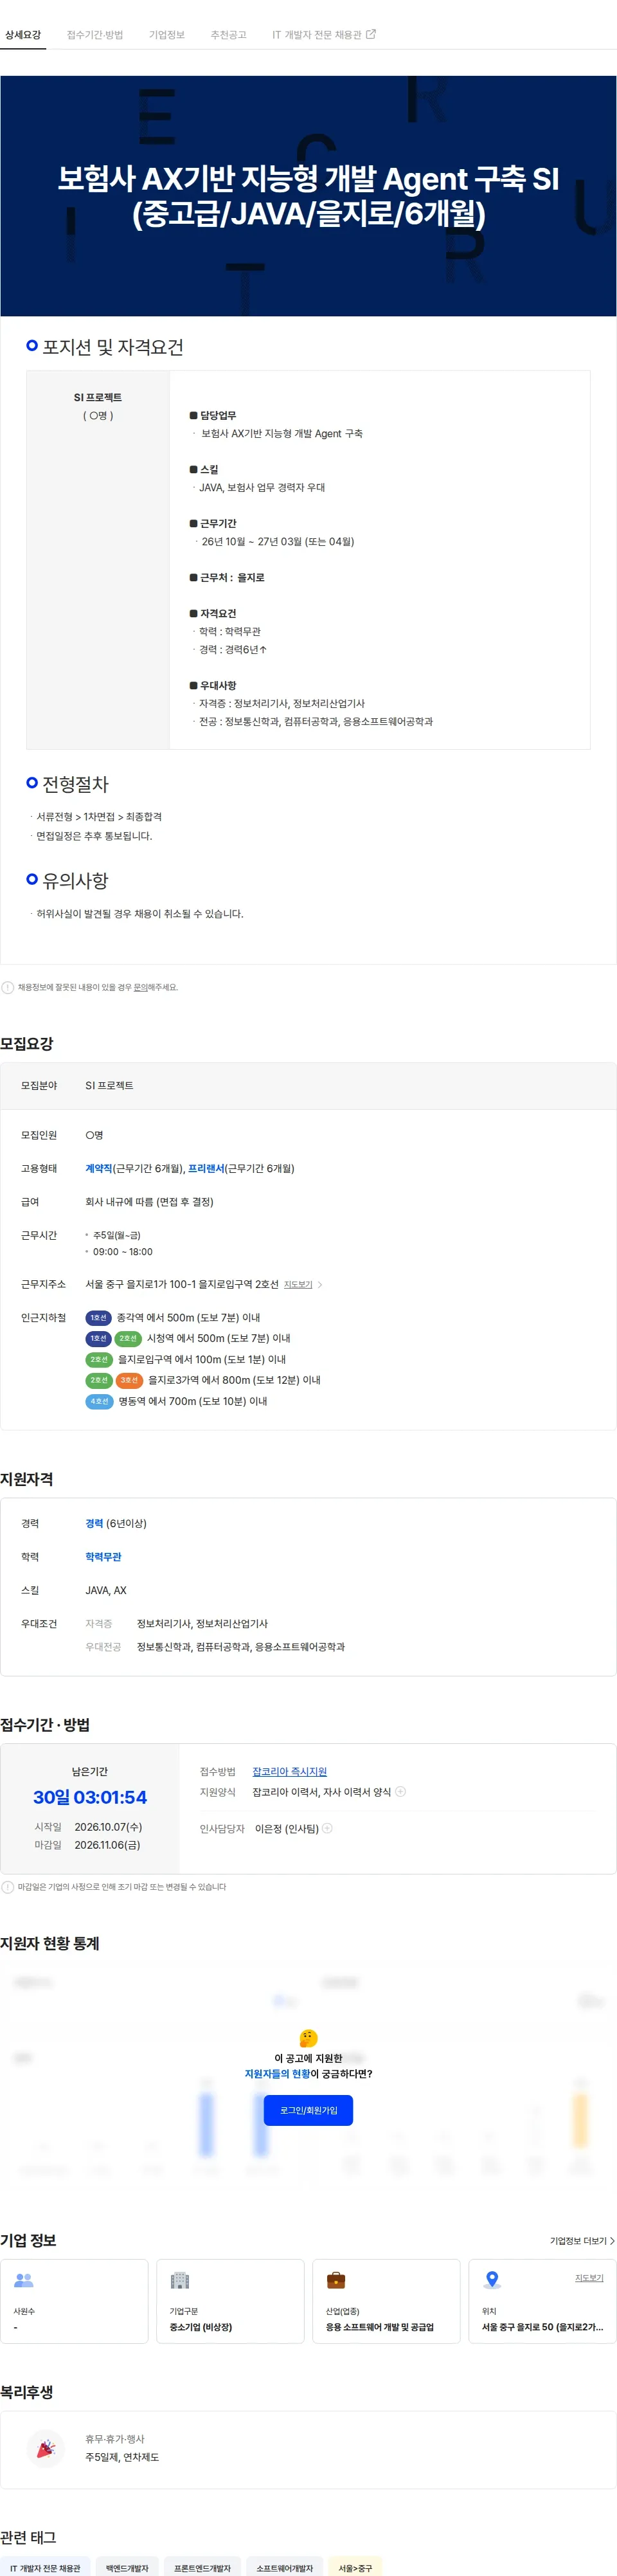Click the 로그인/회원가입 button

(x=308, y=2110)
